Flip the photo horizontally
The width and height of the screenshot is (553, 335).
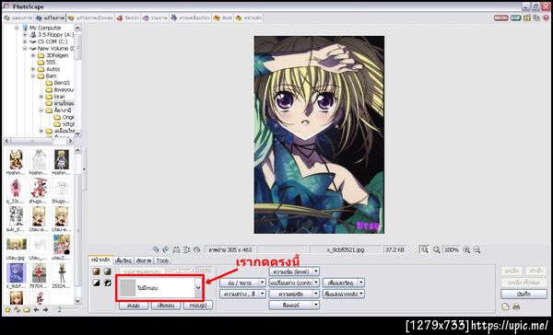pyautogui.click(x=176, y=249)
